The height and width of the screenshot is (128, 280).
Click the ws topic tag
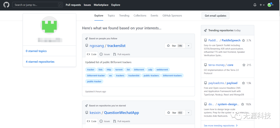(110, 76)
